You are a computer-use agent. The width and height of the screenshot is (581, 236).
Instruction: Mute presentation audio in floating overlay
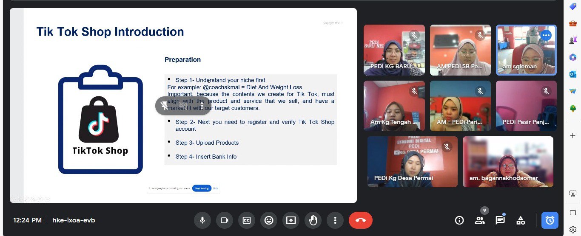(183, 106)
